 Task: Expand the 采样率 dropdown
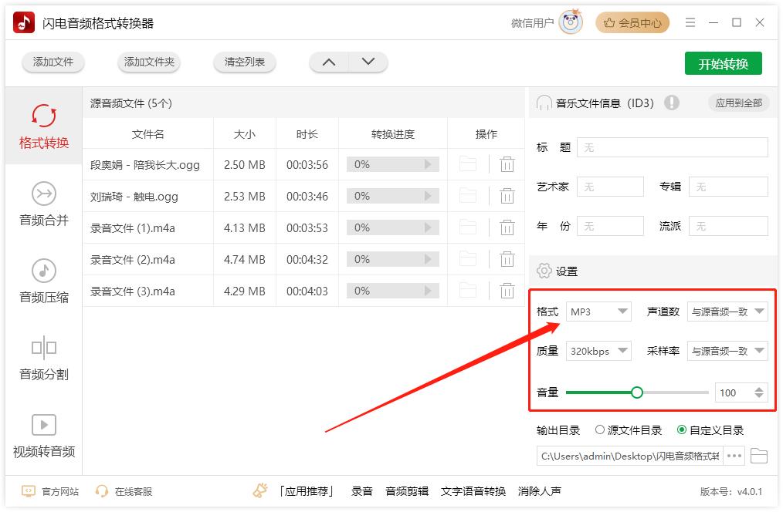[727, 351]
